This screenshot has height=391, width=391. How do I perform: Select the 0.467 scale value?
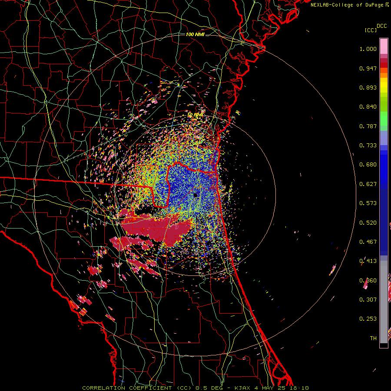(x=368, y=242)
